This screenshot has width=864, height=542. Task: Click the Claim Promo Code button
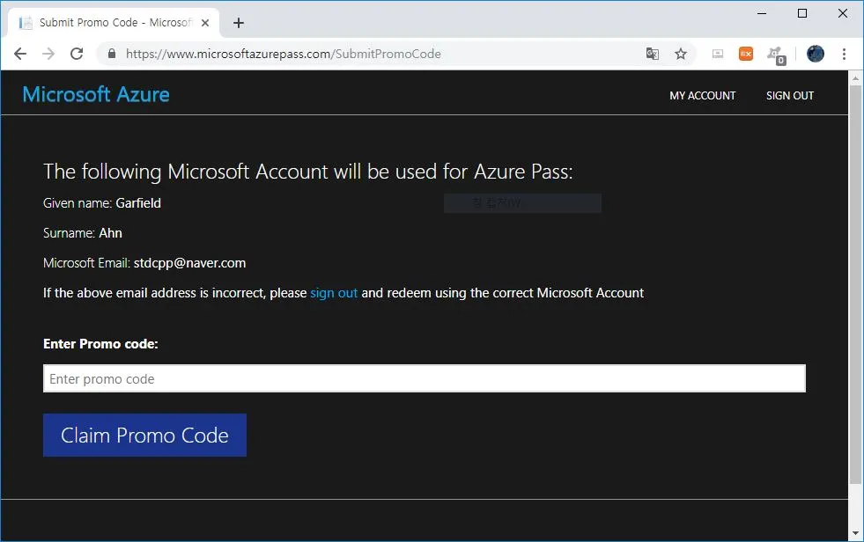coord(144,436)
